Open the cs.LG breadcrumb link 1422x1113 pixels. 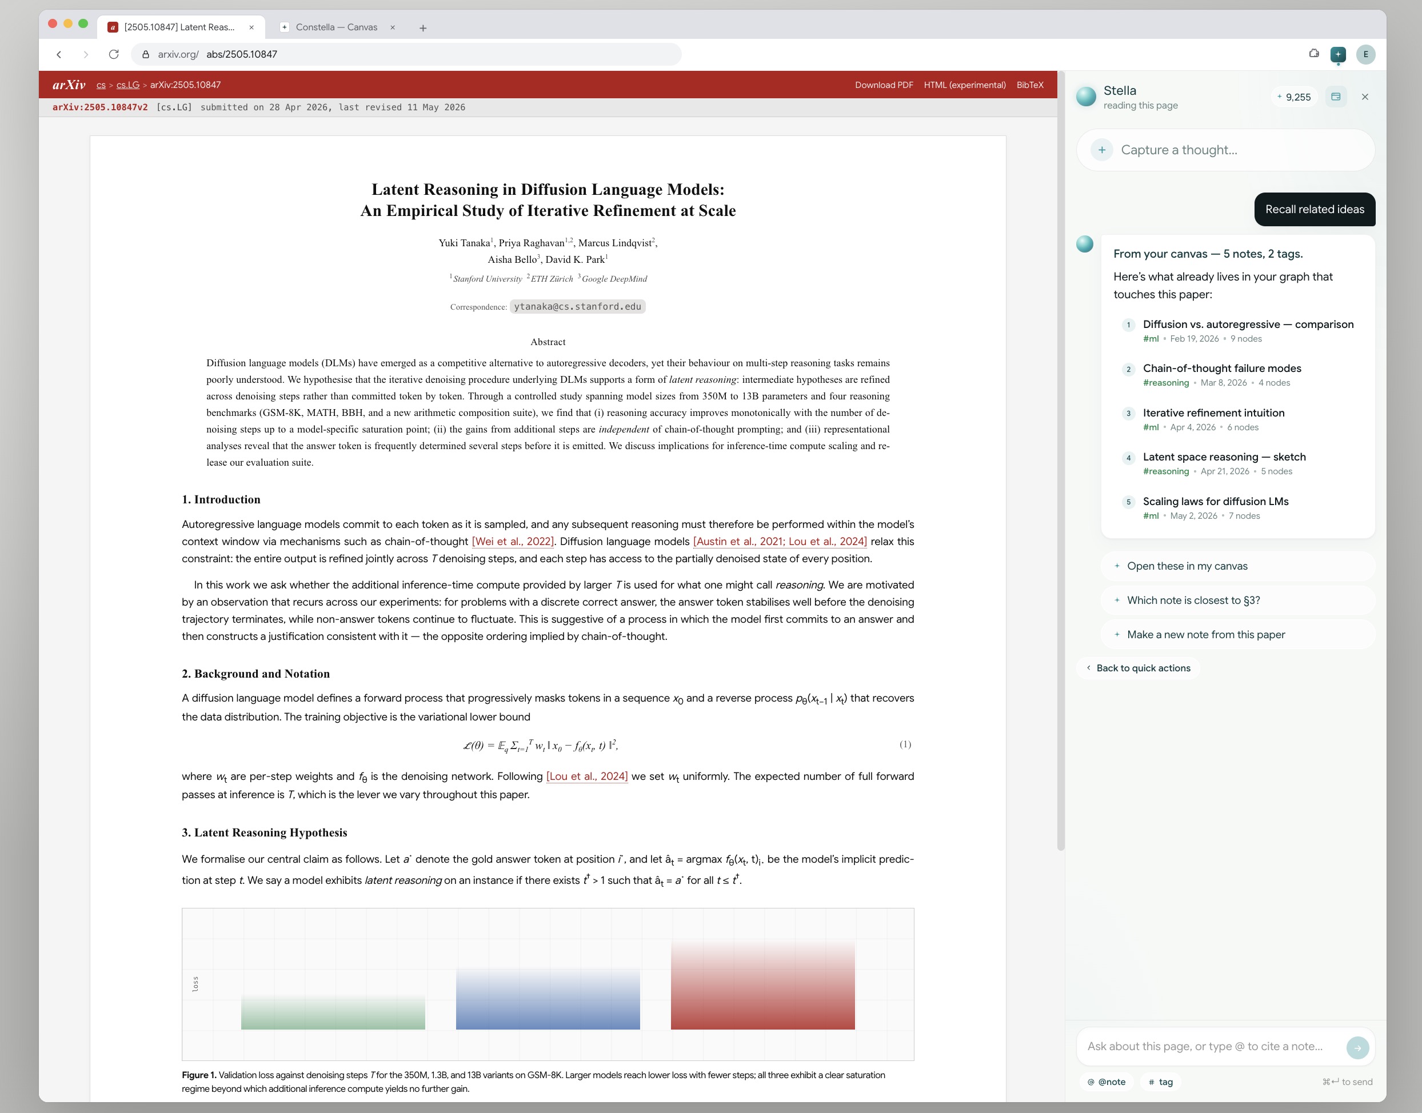click(127, 85)
